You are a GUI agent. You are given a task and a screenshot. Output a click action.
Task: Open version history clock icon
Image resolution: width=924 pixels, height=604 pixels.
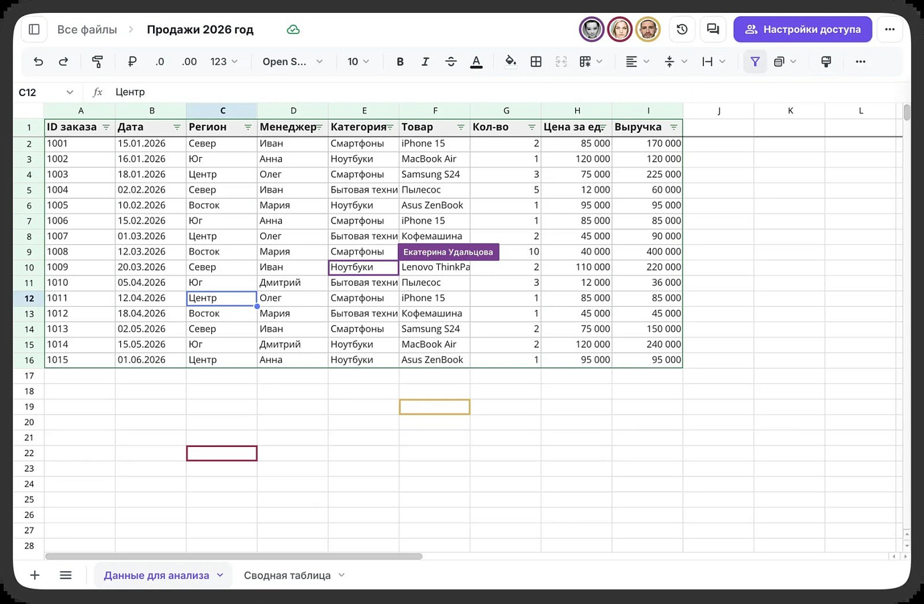coord(682,30)
